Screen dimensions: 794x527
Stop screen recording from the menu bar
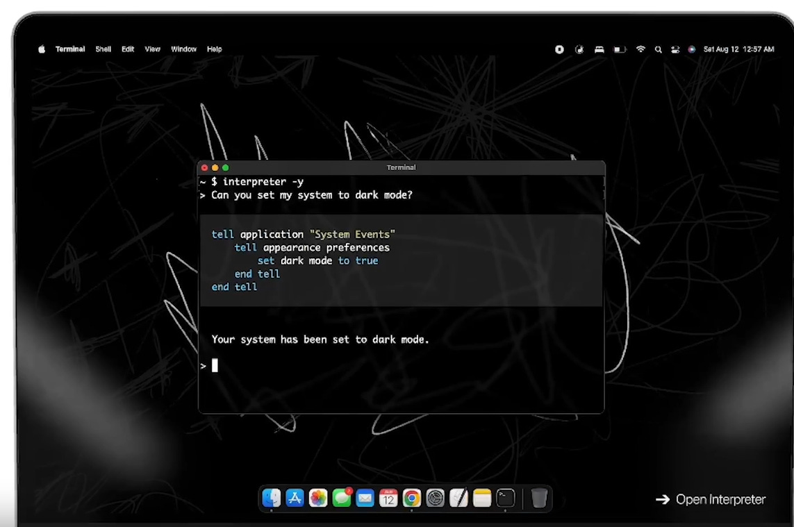point(559,49)
